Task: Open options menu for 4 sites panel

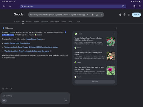Action: click(x=114, y=34)
